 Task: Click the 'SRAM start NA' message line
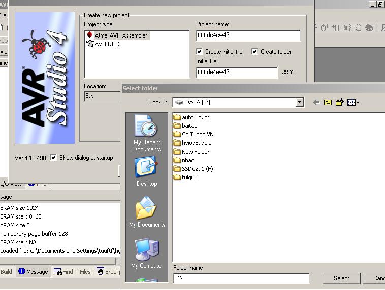point(18,242)
